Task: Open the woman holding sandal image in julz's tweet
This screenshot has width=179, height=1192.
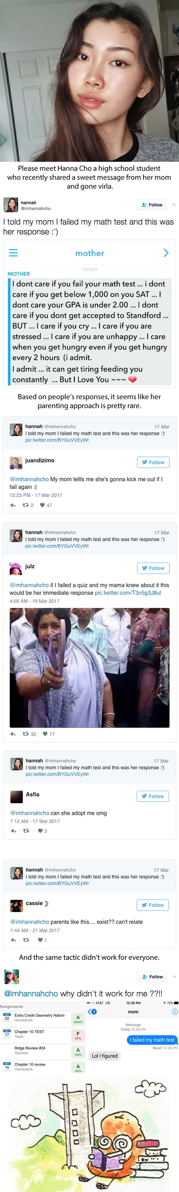Action: [x=89, y=667]
